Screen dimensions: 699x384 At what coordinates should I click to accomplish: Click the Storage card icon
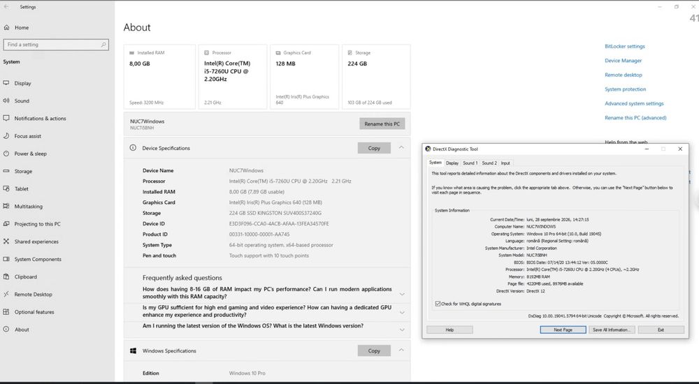click(350, 52)
